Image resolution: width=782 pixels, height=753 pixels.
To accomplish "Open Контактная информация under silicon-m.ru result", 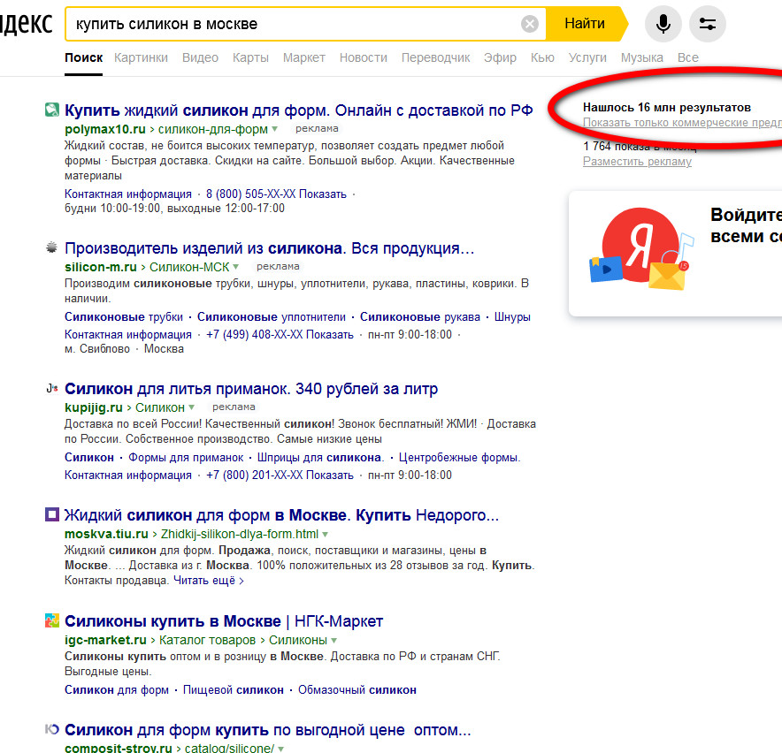I will click(127, 334).
